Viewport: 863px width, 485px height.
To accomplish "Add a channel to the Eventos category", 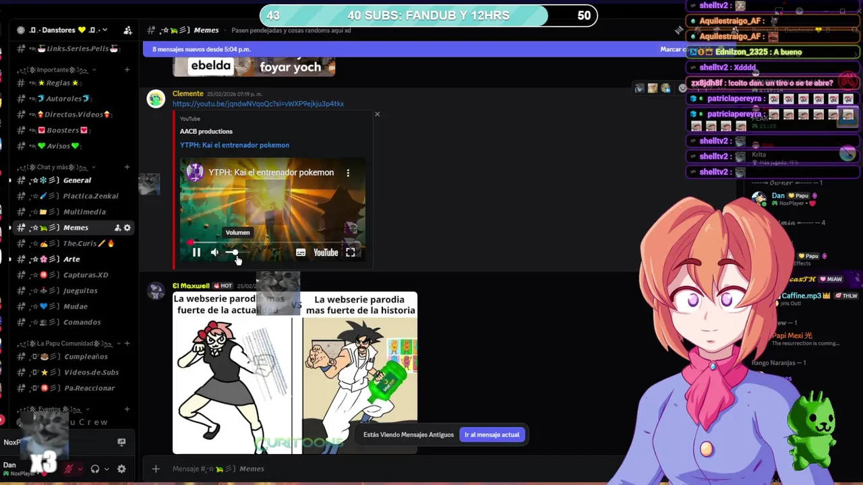I will (x=127, y=409).
